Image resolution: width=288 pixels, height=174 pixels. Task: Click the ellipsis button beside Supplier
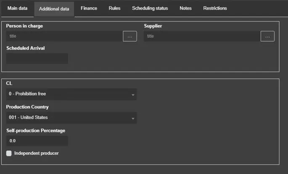(x=267, y=37)
